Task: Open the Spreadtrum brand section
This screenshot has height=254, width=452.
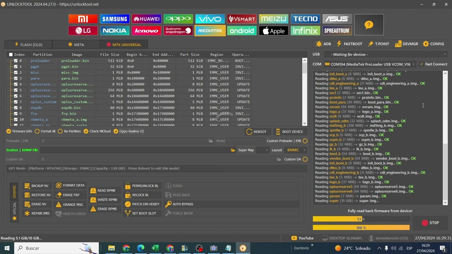Action: pos(337,31)
